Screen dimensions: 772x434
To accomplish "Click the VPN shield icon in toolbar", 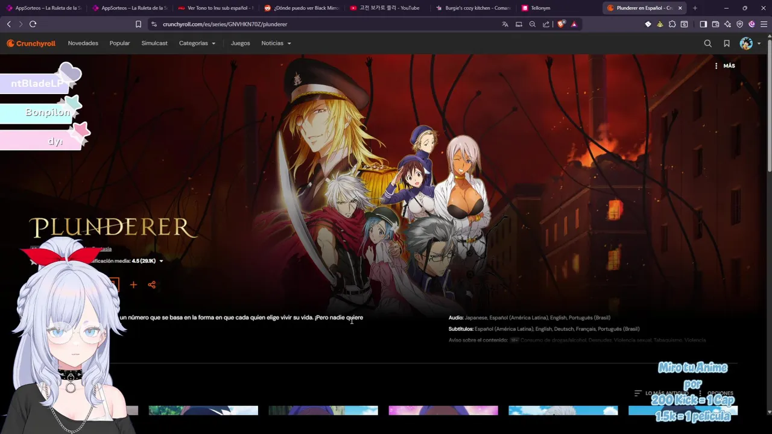I will pyautogui.click(x=739, y=24).
